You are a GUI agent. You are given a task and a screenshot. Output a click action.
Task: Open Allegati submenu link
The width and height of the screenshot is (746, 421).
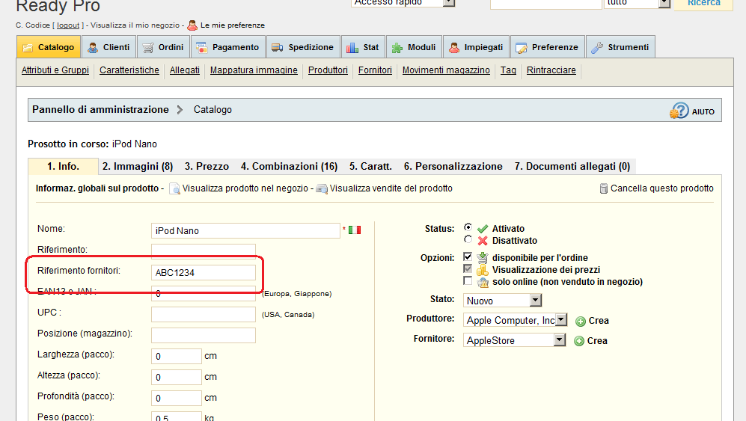(185, 70)
